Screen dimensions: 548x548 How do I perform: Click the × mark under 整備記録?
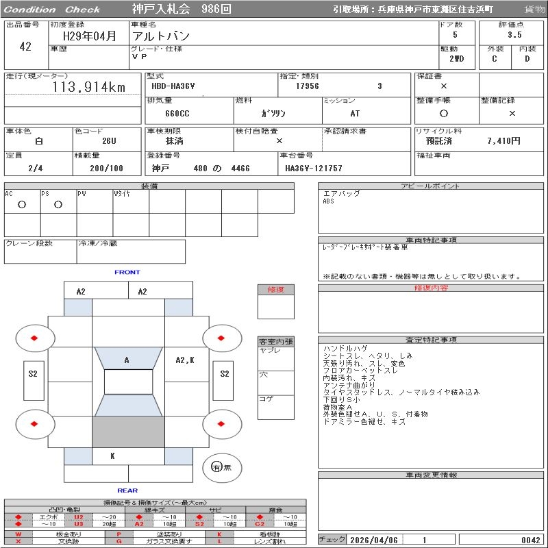pos(512,113)
